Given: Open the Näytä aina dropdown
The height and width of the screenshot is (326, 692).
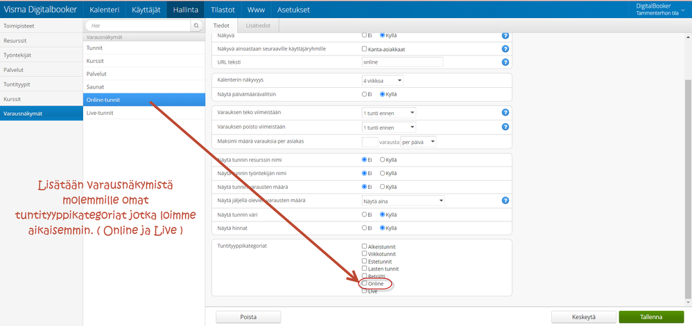Looking at the screenshot, I should tap(403, 201).
